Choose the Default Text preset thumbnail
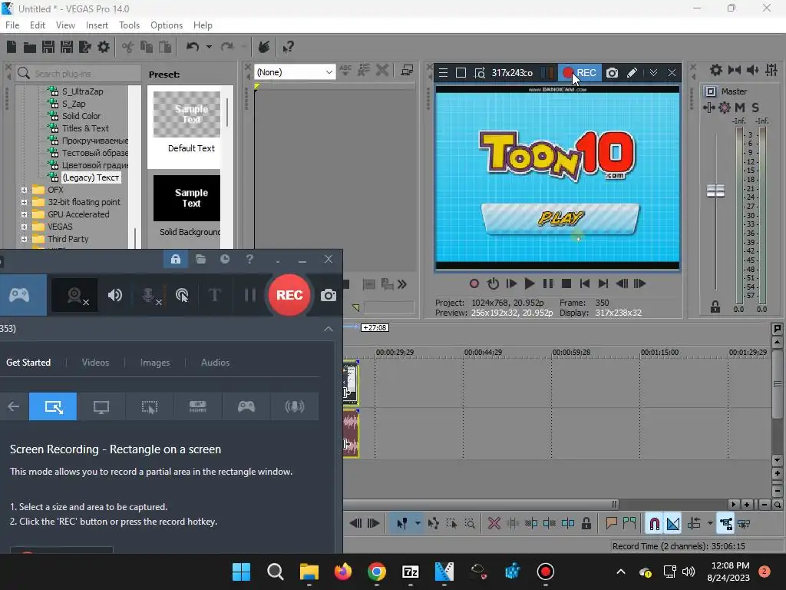Screen dimensions: 786x590 pyautogui.click(x=187, y=114)
